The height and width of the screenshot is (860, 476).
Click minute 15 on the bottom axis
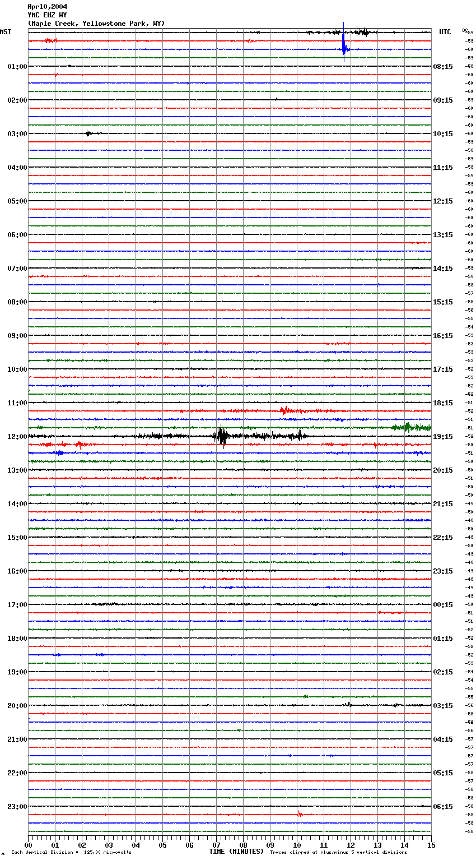(x=431, y=845)
